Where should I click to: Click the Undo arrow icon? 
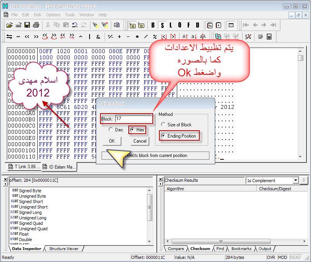[x=75, y=25]
